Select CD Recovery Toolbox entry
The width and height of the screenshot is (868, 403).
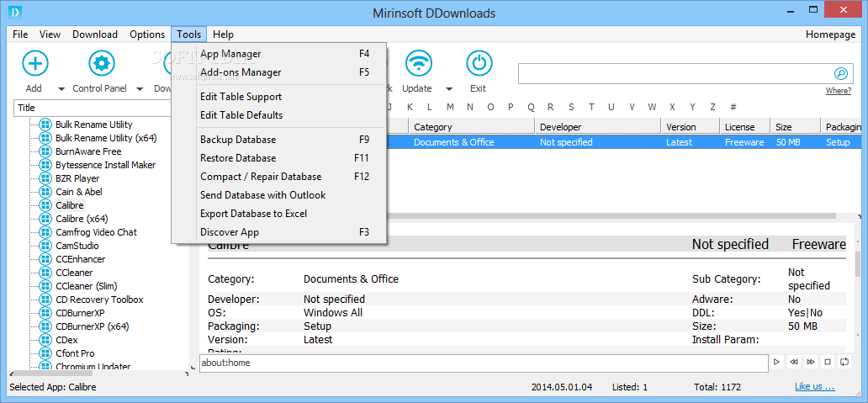(x=99, y=300)
